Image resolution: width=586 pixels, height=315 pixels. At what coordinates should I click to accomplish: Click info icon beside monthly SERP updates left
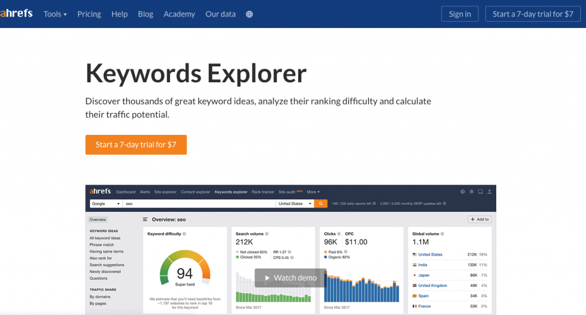tap(444, 204)
